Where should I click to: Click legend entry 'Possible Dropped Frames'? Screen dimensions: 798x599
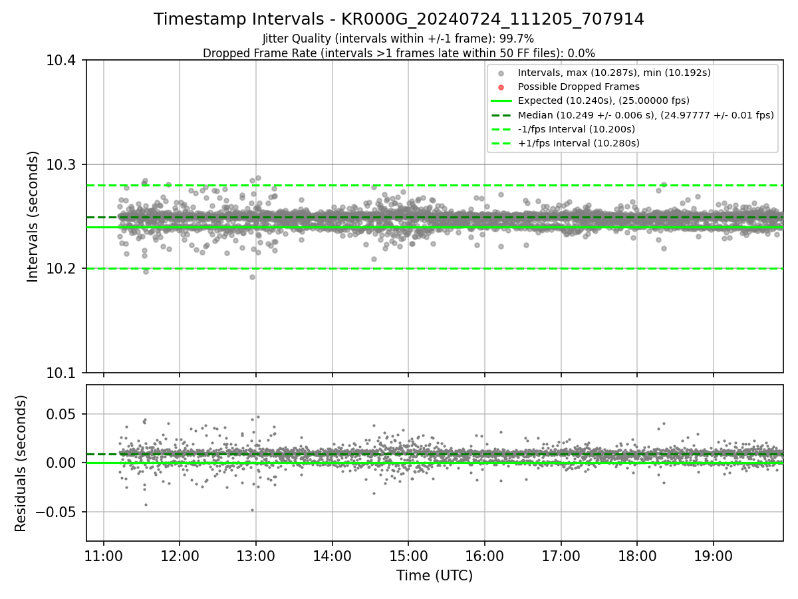pyautogui.click(x=579, y=87)
